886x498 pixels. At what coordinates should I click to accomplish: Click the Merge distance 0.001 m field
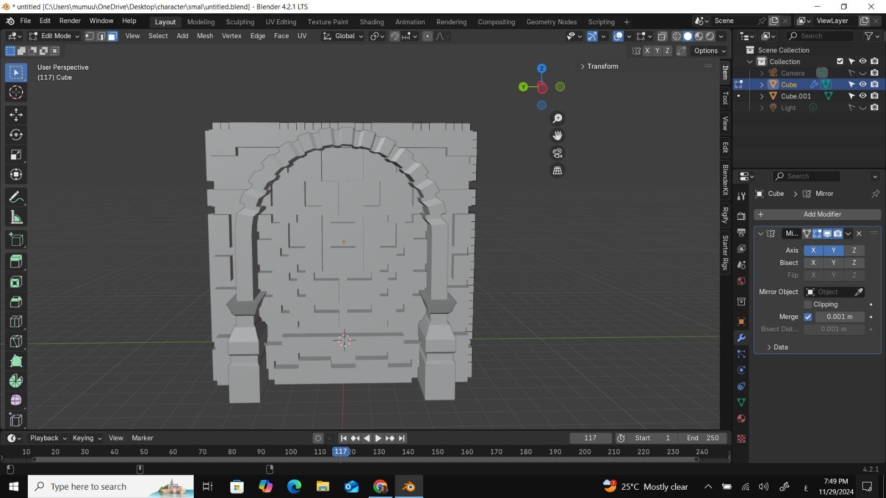pyautogui.click(x=839, y=317)
